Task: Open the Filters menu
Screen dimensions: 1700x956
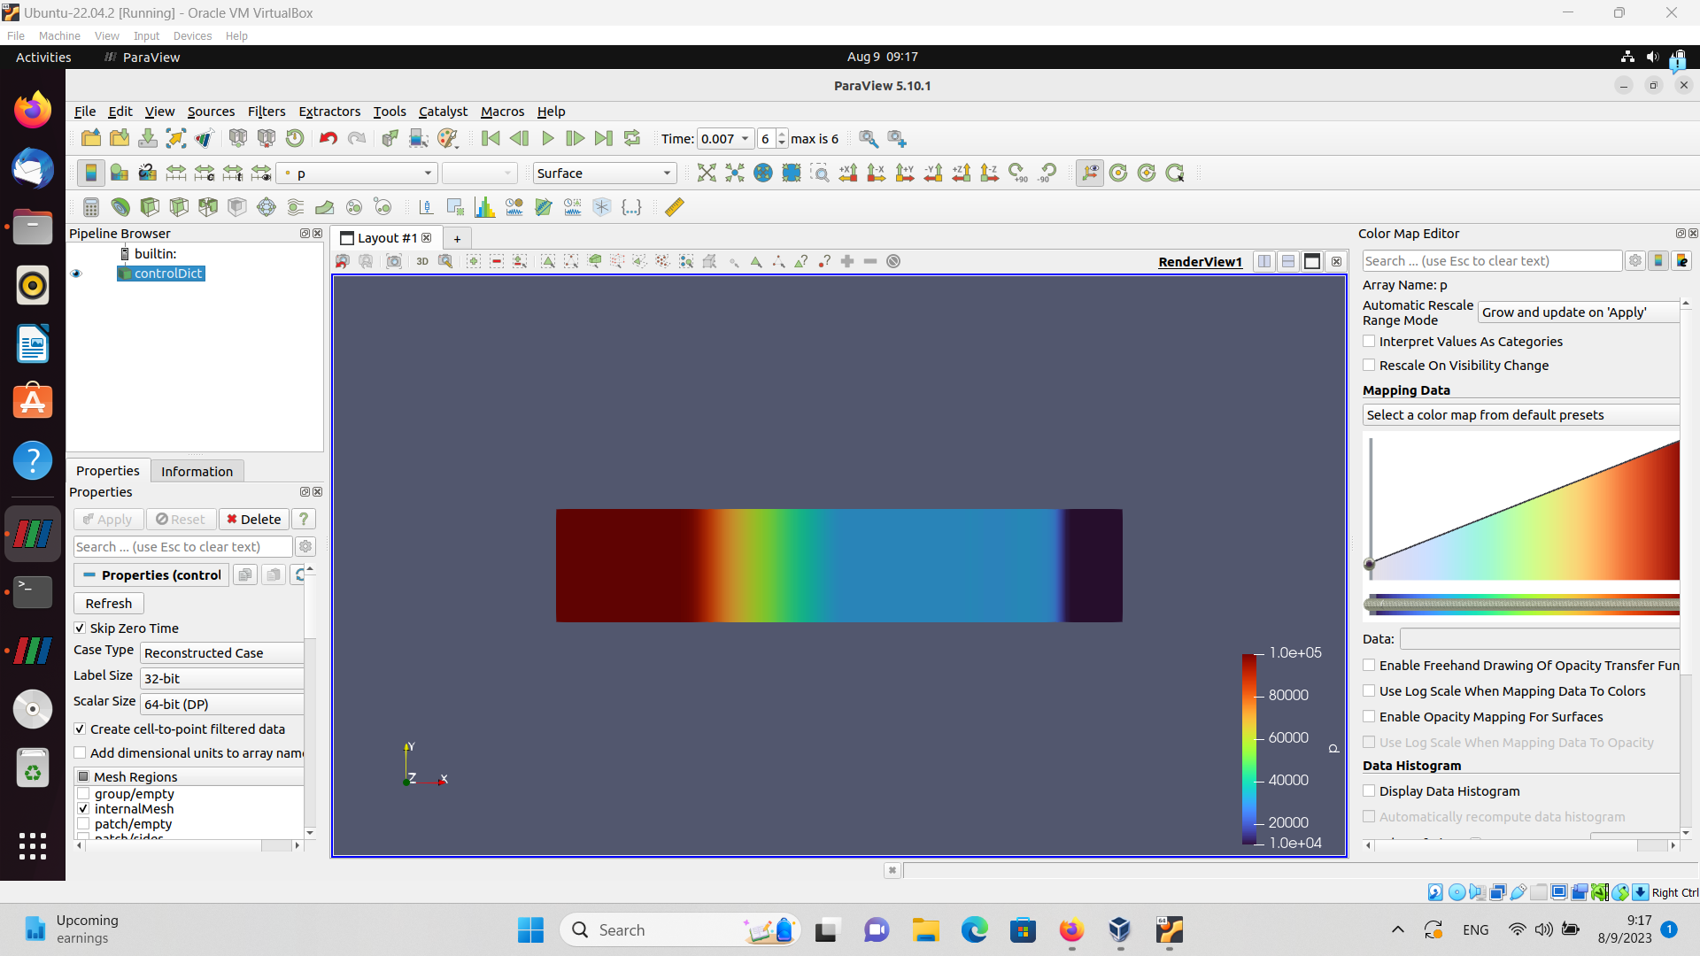Action: click(x=266, y=112)
